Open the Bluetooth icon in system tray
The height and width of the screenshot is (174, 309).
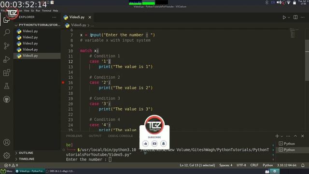[267, 2]
